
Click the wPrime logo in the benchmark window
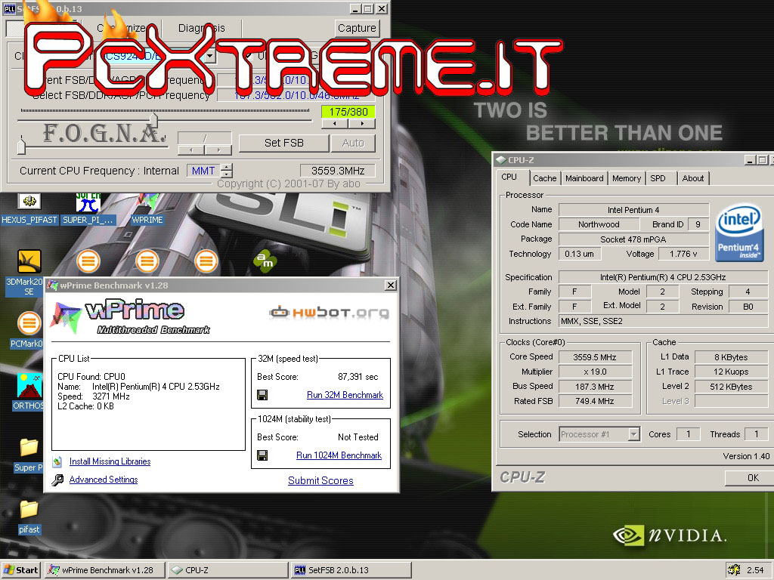130,317
